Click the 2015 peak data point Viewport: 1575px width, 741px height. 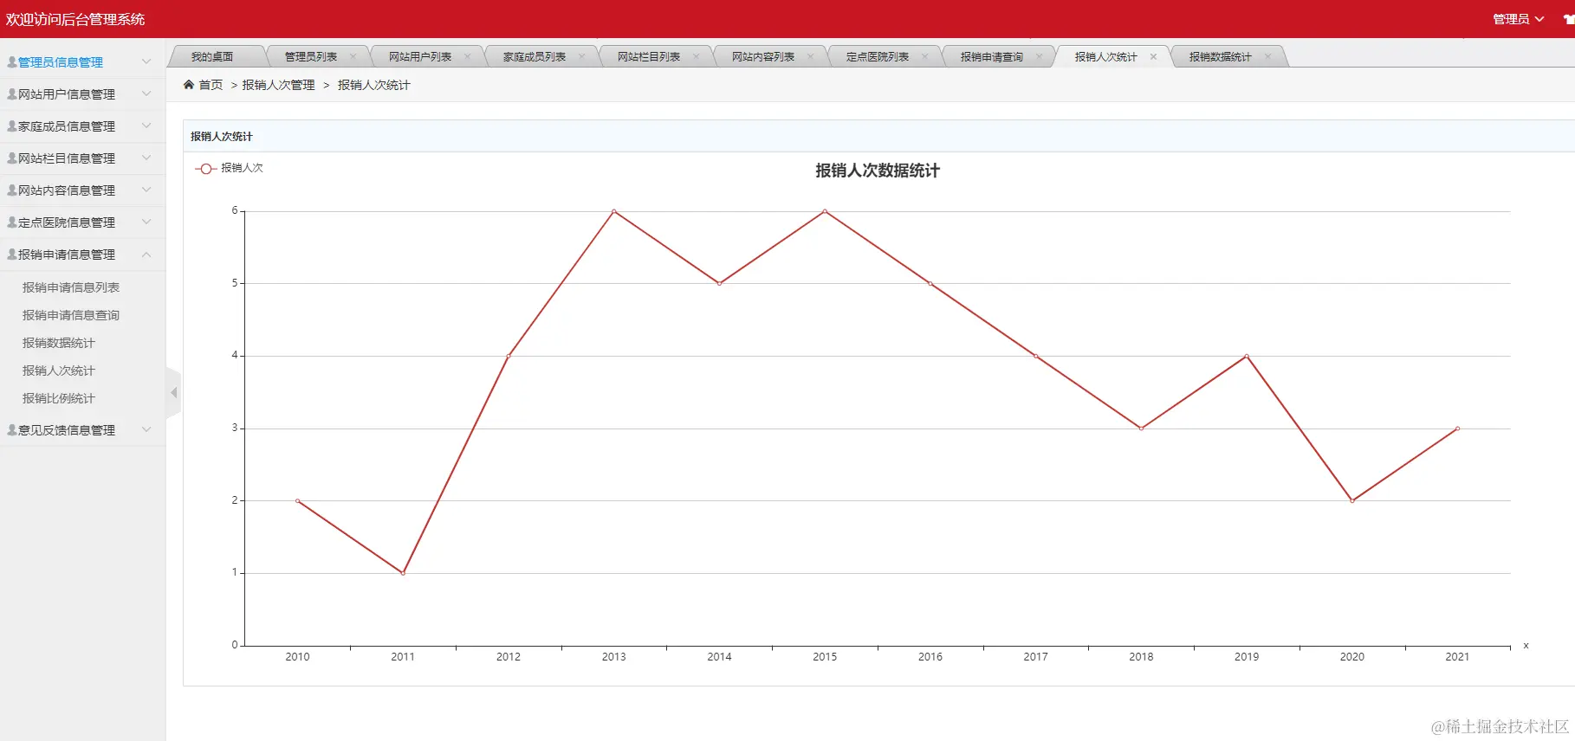(825, 211)
